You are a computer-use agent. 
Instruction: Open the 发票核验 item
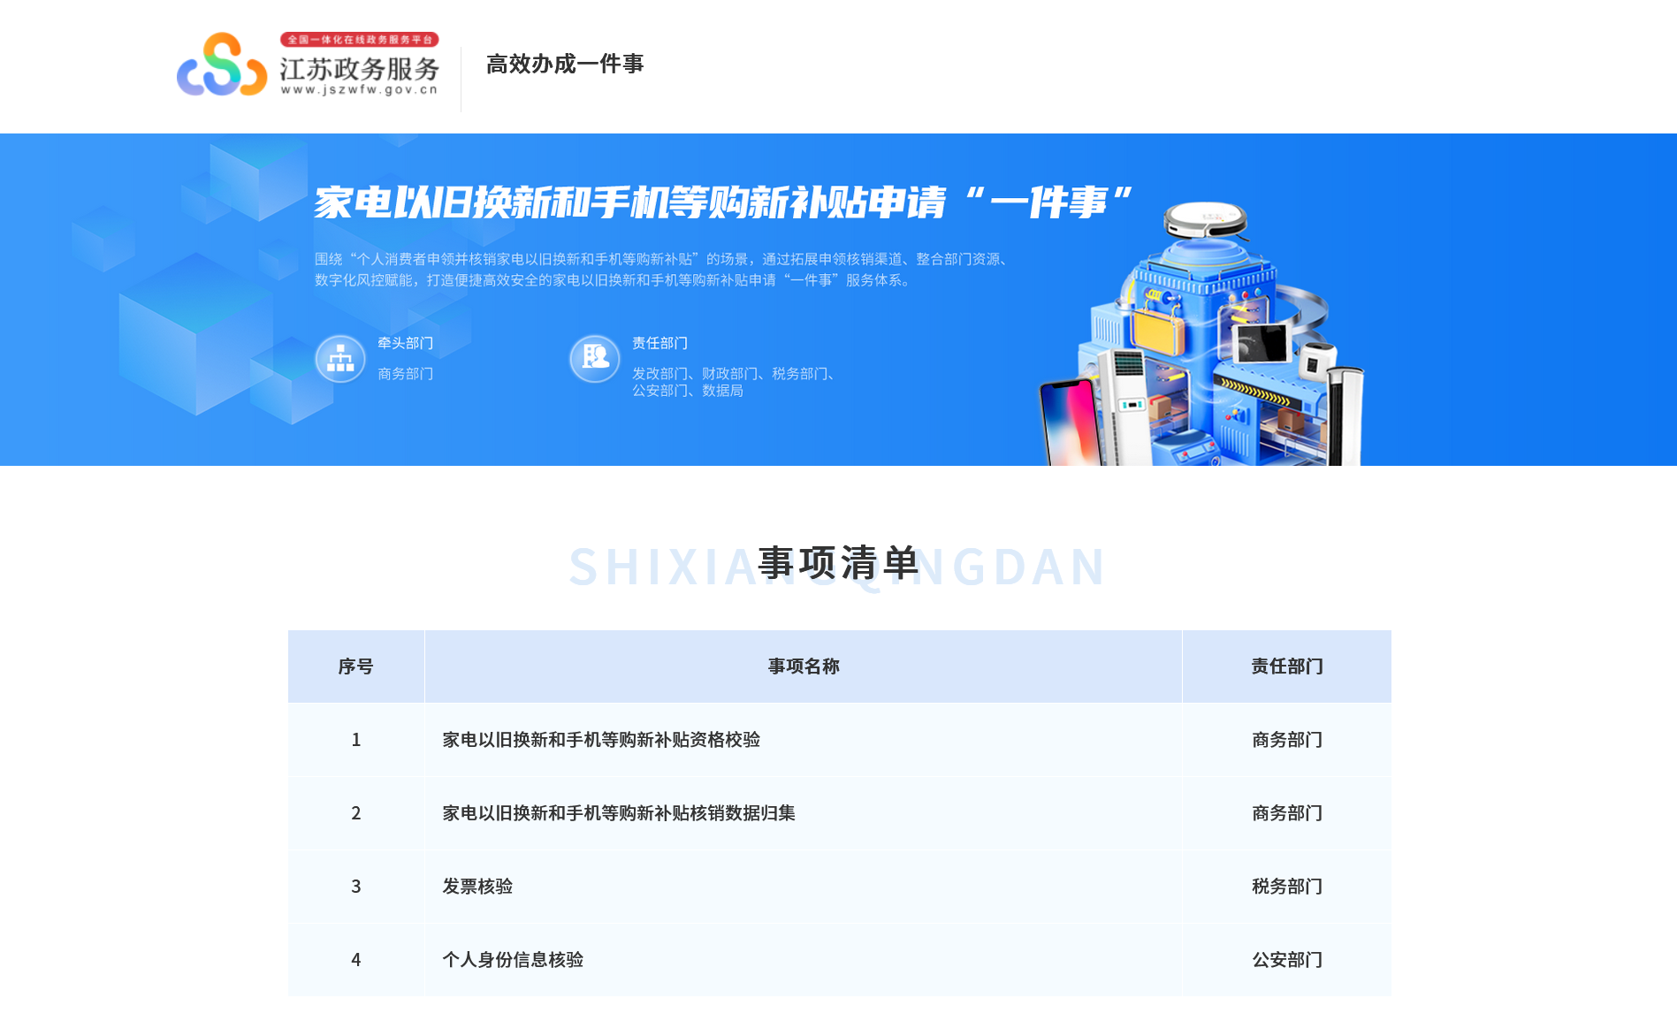point(477,887)
